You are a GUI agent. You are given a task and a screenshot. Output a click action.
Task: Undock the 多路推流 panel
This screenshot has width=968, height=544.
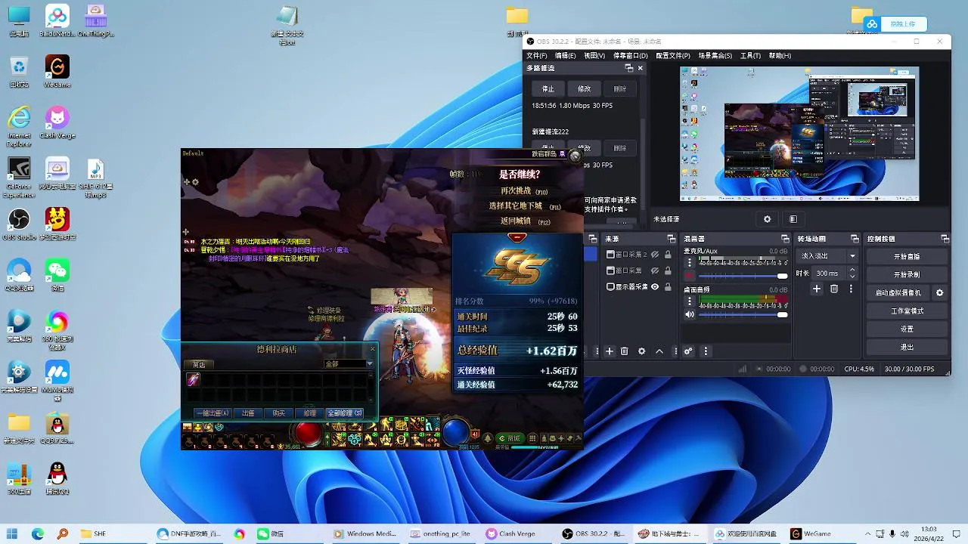tap(628, 68)
